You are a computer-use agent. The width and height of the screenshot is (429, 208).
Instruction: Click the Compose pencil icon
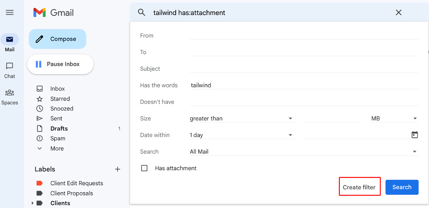tap(39, 39)
